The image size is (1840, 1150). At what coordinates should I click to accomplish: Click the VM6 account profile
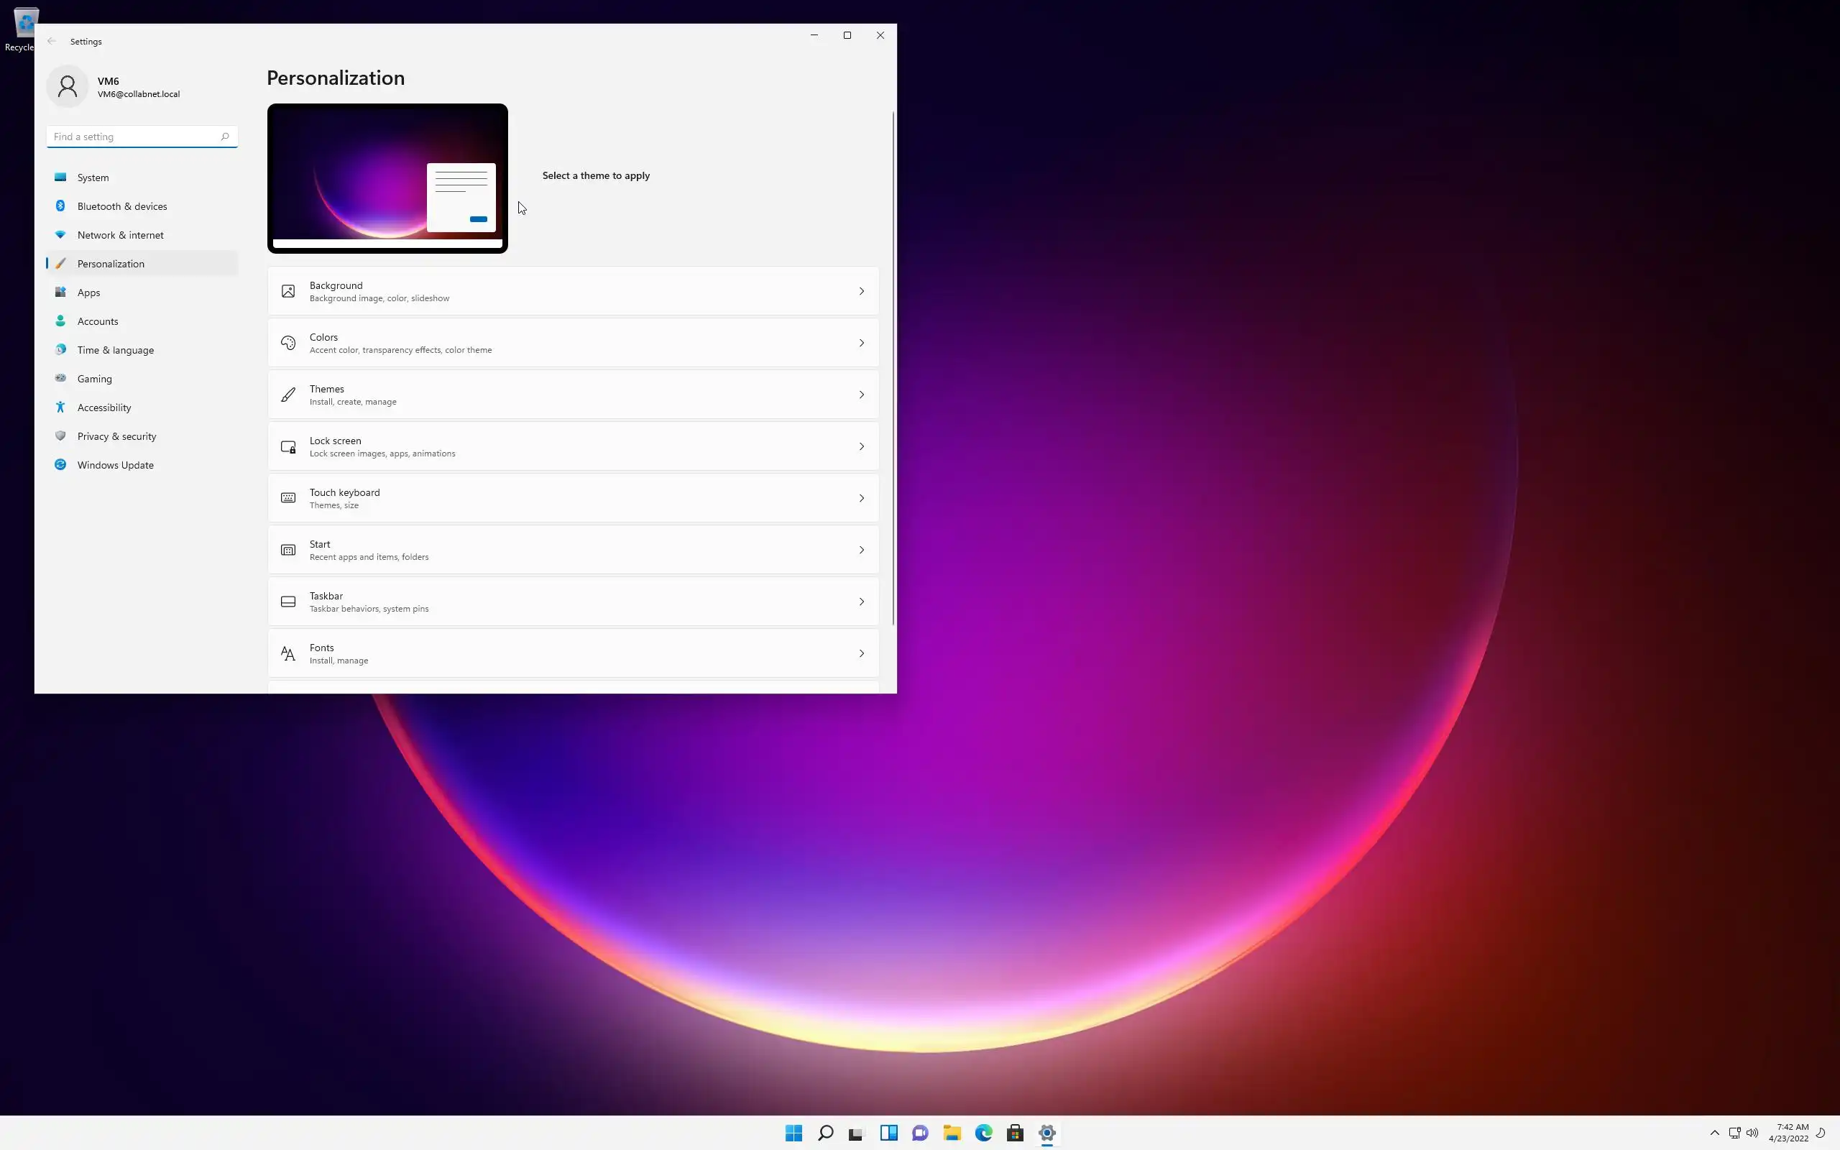(x=114, y=87)
